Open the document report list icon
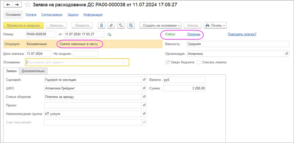 [x=102, y=25]
